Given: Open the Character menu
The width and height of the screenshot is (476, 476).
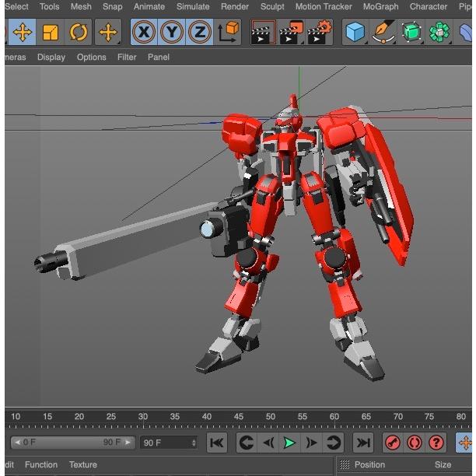Looking at the screenshot, I should [429, 6].
